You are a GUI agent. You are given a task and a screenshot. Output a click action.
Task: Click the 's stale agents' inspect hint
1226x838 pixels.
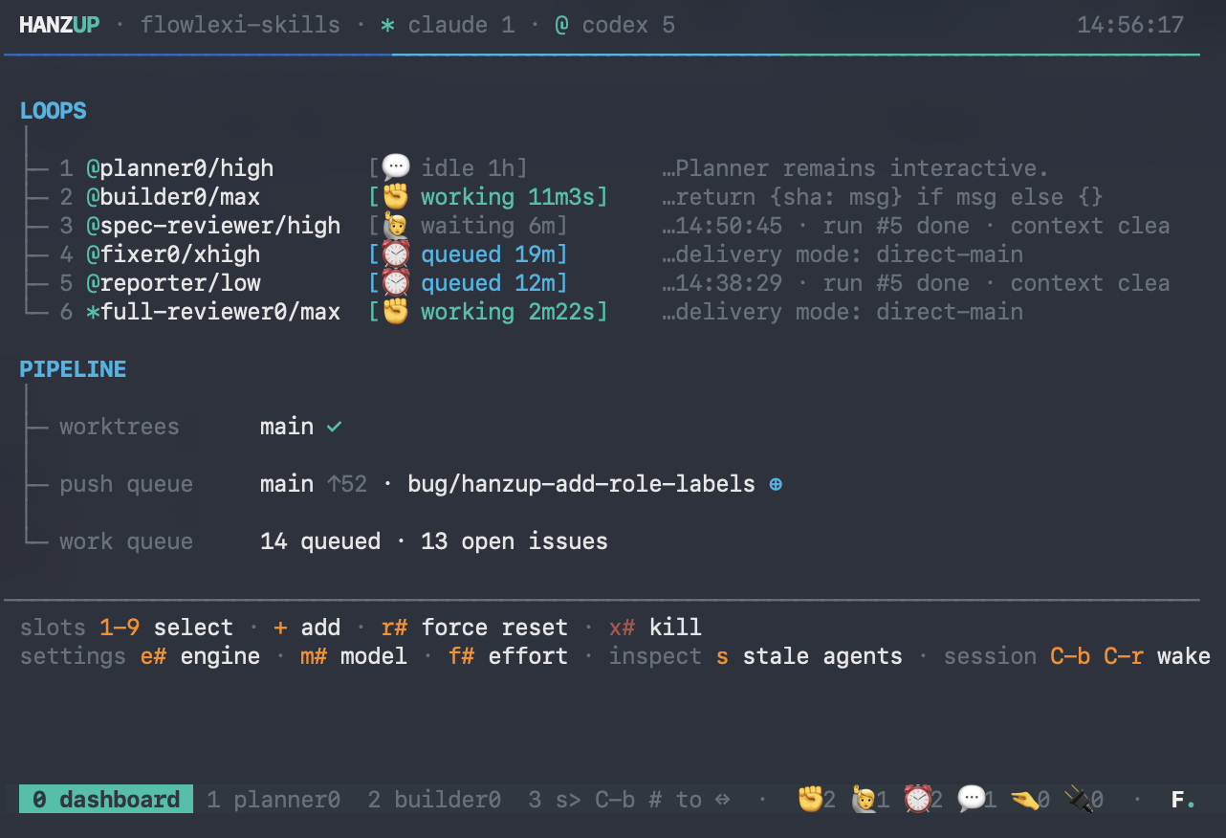[x=809, y=656]
